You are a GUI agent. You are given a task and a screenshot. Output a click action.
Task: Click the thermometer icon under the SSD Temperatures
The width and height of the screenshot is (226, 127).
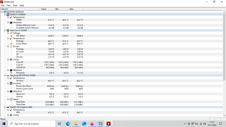11,78
